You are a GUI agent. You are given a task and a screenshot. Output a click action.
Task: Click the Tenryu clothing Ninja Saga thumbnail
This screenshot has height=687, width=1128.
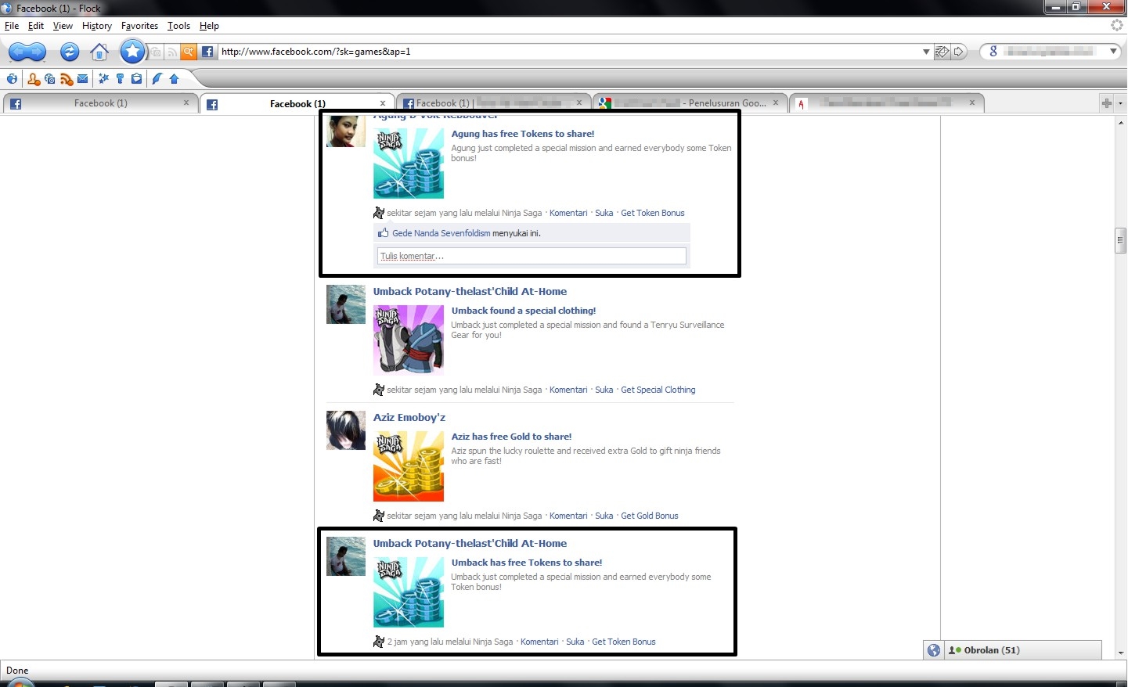408,340
